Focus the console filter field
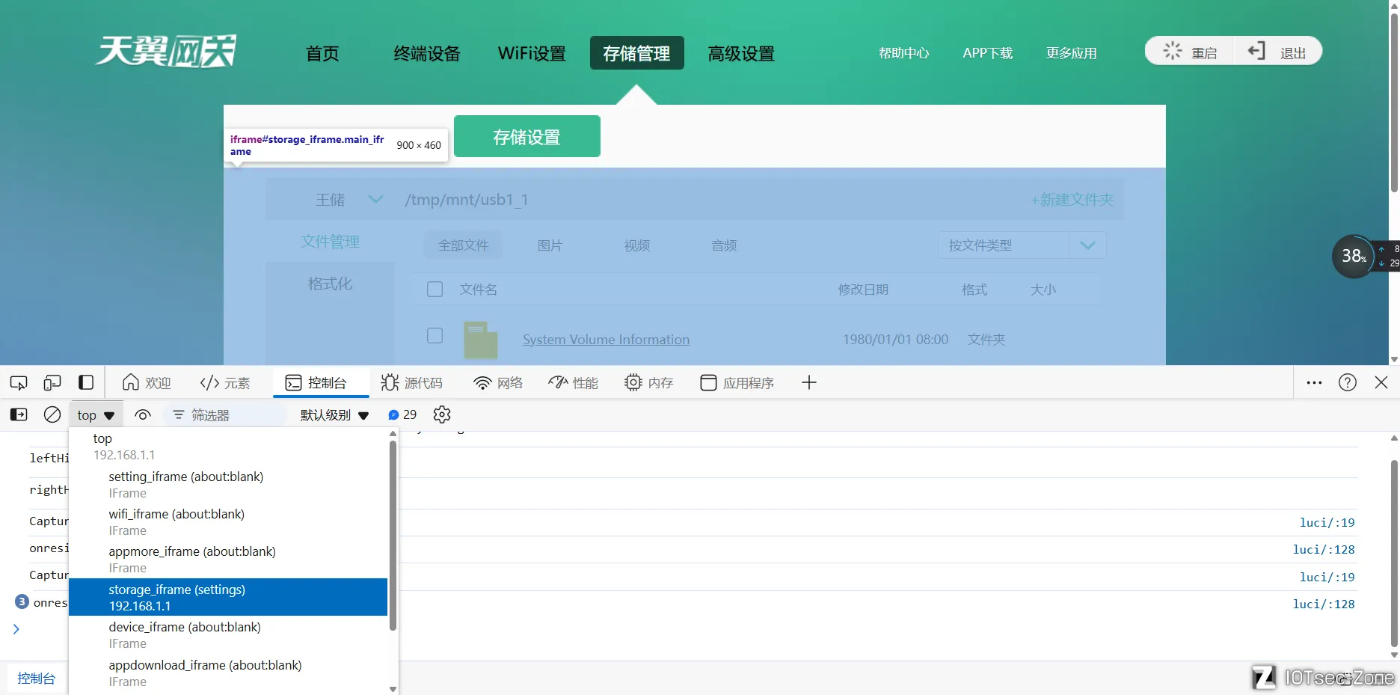1400x695 pixels. click(x=224, y=414)
